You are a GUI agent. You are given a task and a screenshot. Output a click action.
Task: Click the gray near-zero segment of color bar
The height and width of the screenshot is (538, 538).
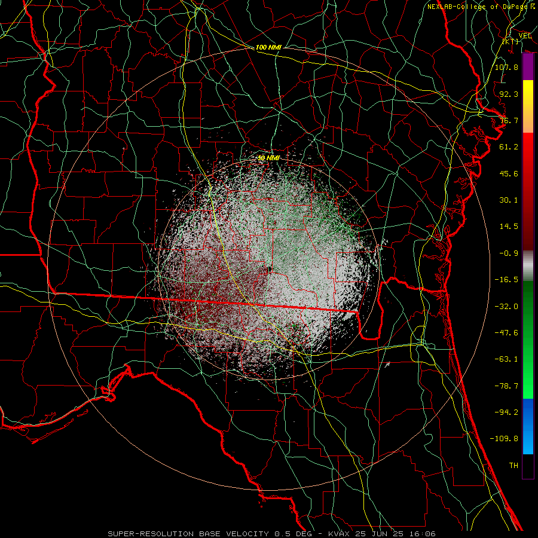click(x=528, y=264)
